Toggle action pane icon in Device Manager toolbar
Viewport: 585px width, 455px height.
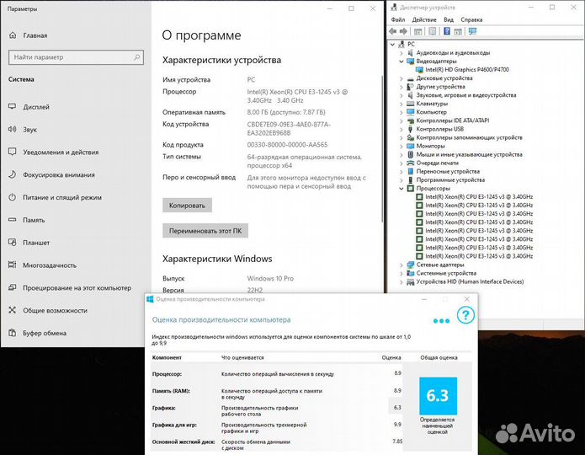pyautogui.click(x=458, y=31)
